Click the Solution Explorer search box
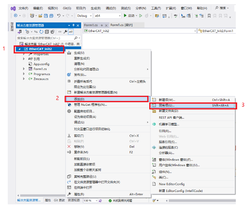 pyautogui.click(x=45, y=38)
